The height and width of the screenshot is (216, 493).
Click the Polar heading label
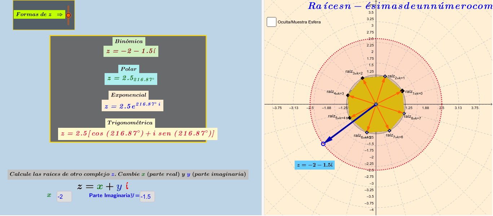pyautogui.click(x=129, y=69)
